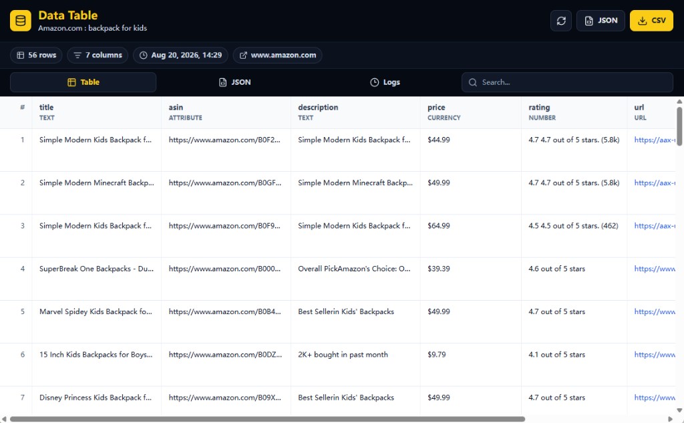Click the description column header
Screen dimensions: 684x423
(x=355, y=112)
